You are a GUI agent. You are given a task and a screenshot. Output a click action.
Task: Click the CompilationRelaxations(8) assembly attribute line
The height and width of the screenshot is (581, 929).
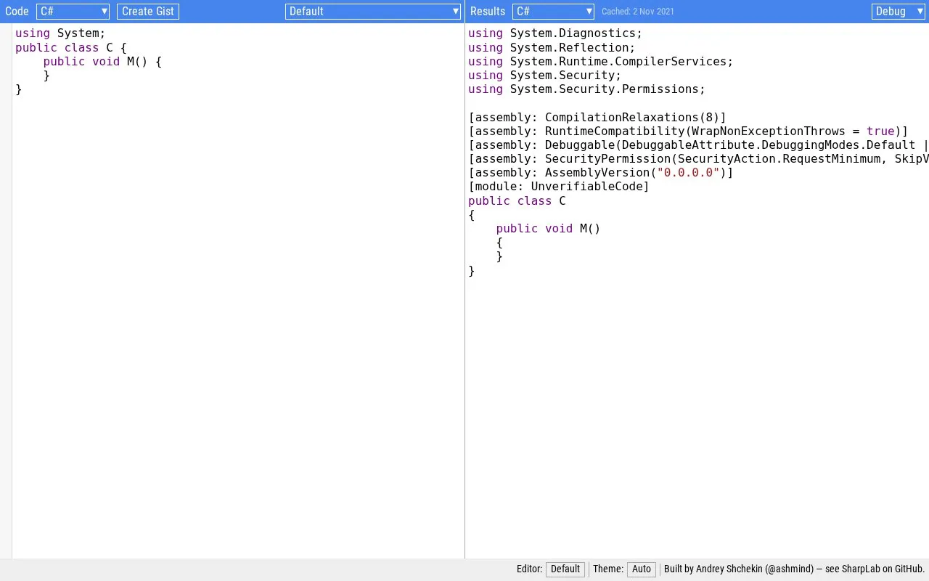pyautogui.click(x=597, y=118)
